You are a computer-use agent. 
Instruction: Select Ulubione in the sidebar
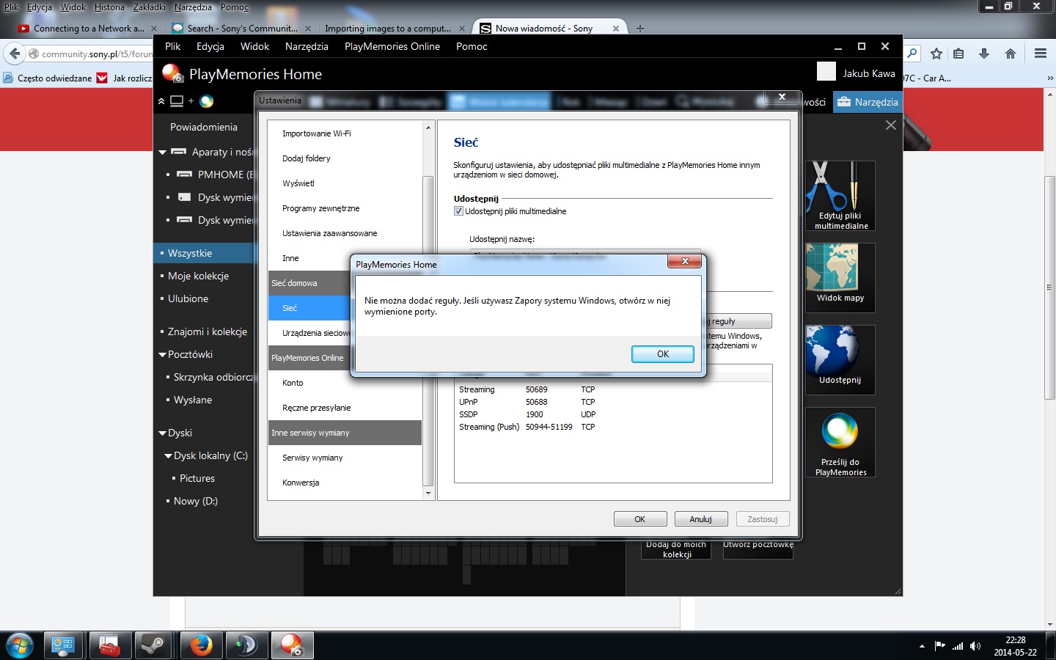[188, 298]
